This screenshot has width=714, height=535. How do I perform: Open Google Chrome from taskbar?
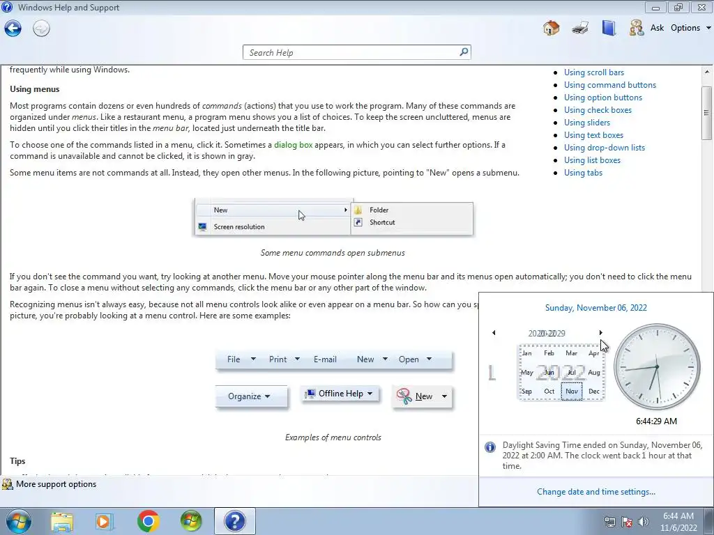tap(148, 521)
